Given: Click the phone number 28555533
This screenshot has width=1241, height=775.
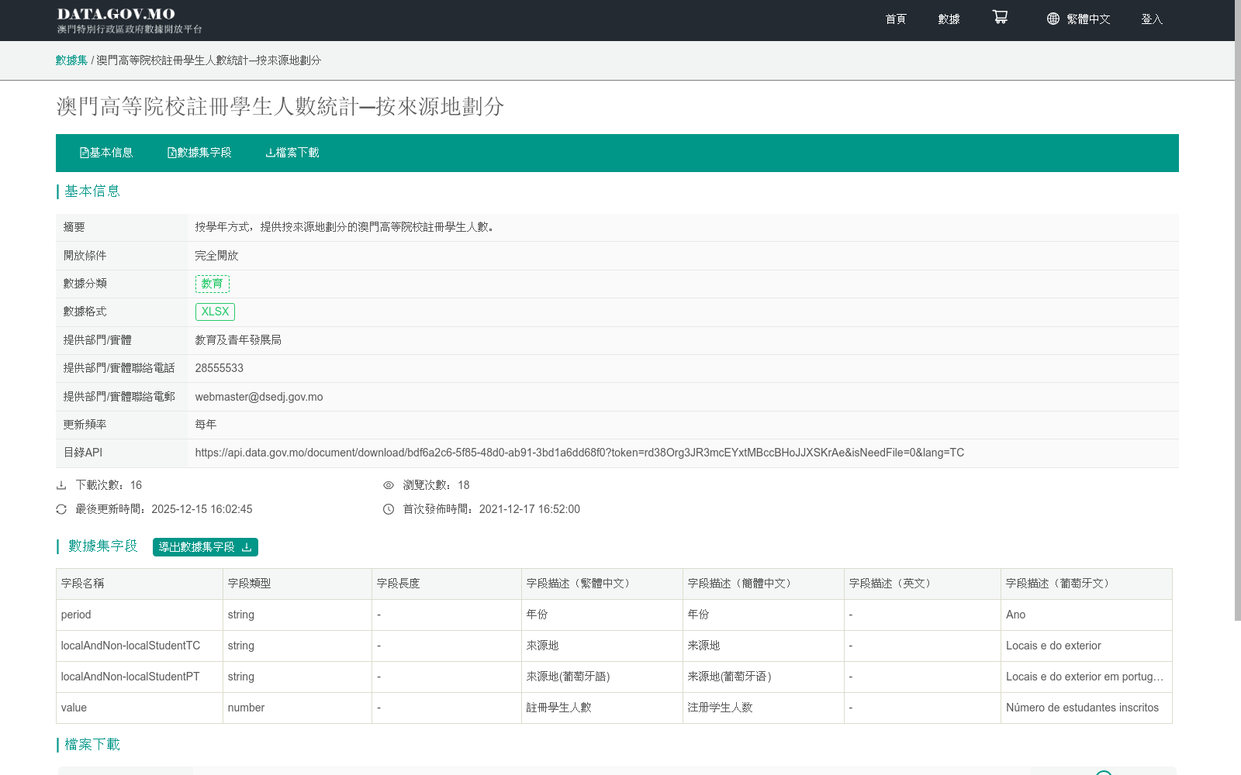Looking at the screenshot, I should pyautogui.click(x=220, y=368).
